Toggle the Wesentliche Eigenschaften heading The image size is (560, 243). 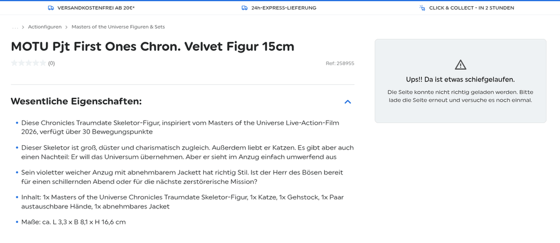click(76, 101)
